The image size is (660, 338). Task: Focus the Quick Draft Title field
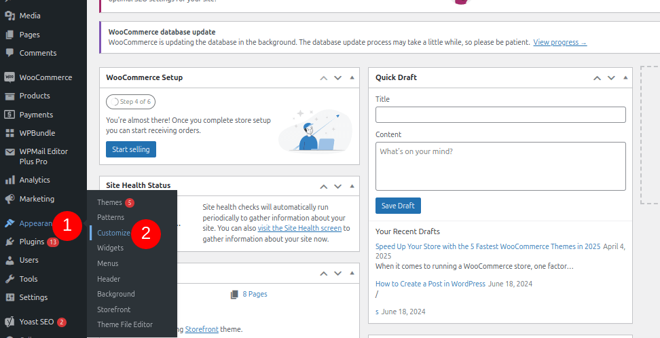click(x=500, y=115)
